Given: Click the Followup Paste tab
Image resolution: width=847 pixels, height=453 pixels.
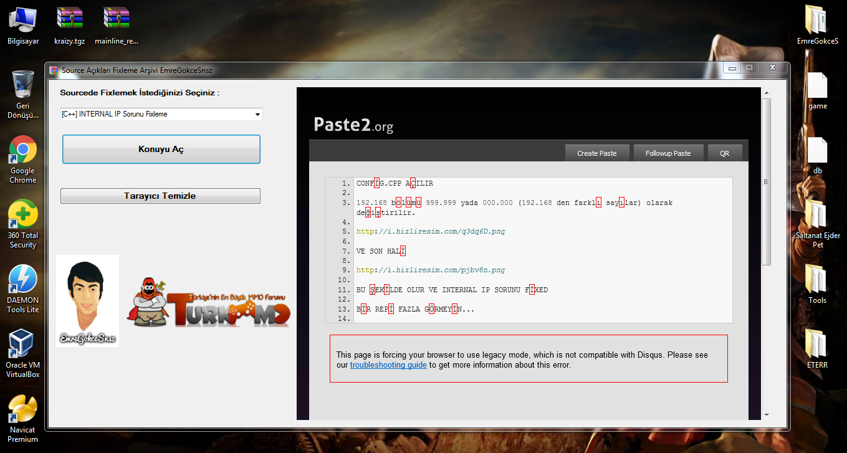Looking at the screenshot, I should click(668, 153).
